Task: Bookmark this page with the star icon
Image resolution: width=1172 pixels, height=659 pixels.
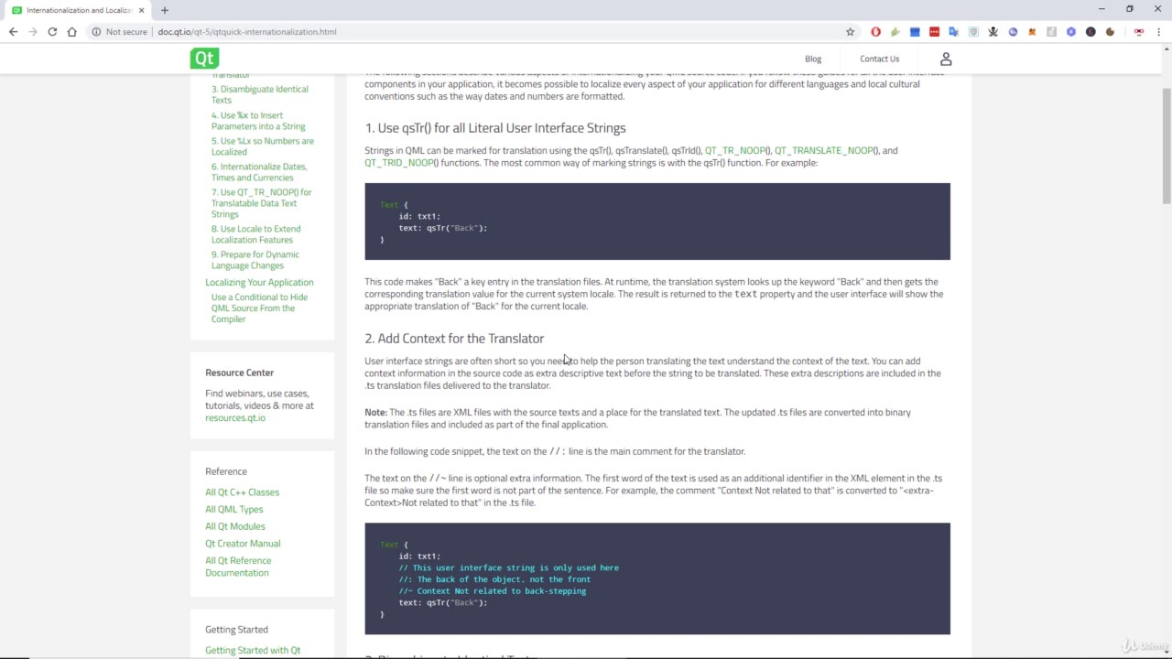Action: (850, 32)
